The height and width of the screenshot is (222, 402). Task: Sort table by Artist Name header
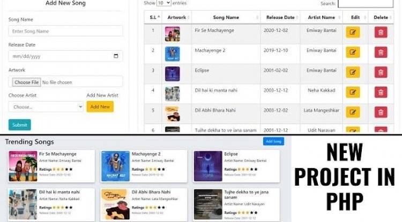pyautogui.click(x=321, y=18)
